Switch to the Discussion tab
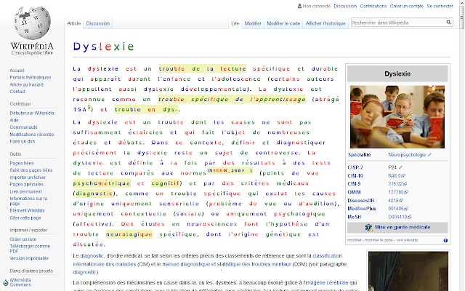 [x=98, y=23]
